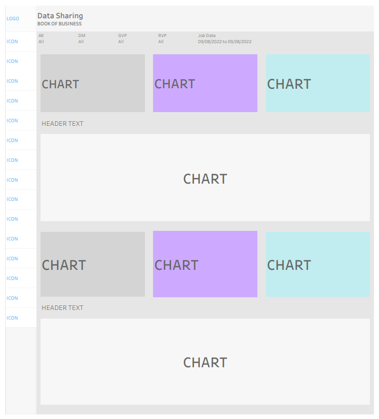Click the Data Sharing dashboard title
The image size is (379, 419).
coord(60,16)
